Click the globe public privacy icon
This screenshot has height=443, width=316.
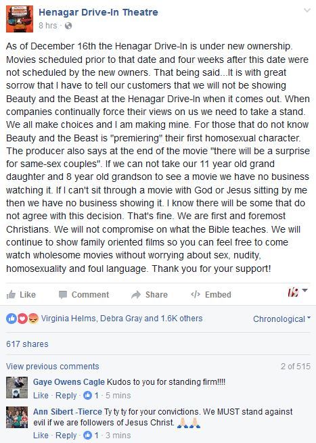[68, 26]
